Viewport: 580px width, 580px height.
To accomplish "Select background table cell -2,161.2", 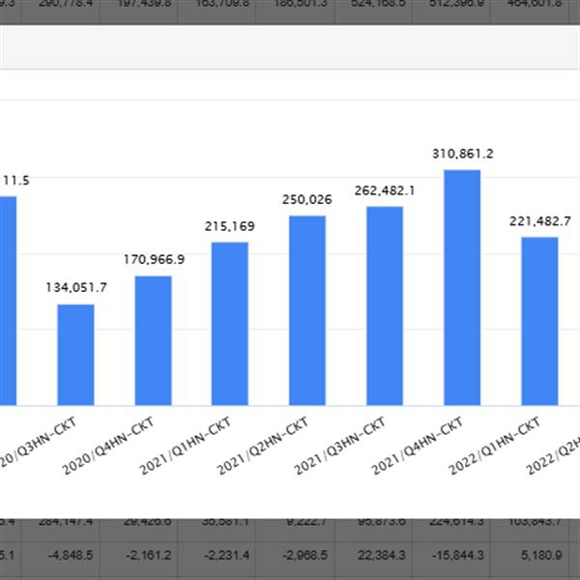I will tap(148, 555).
